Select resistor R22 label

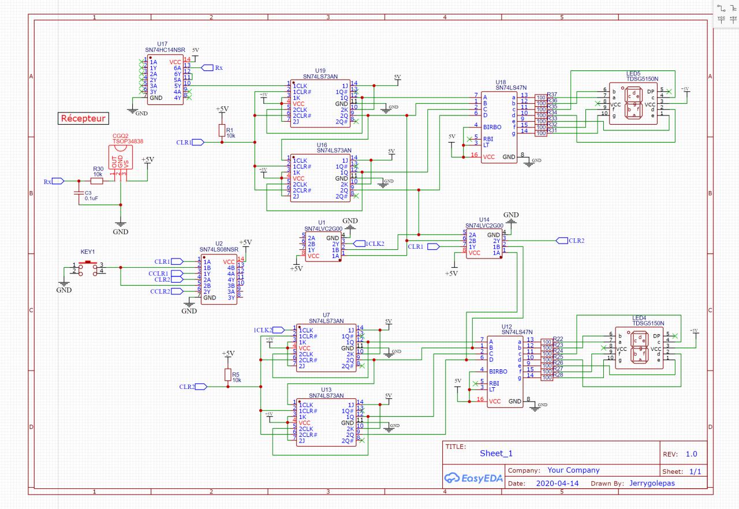point(558,339)
